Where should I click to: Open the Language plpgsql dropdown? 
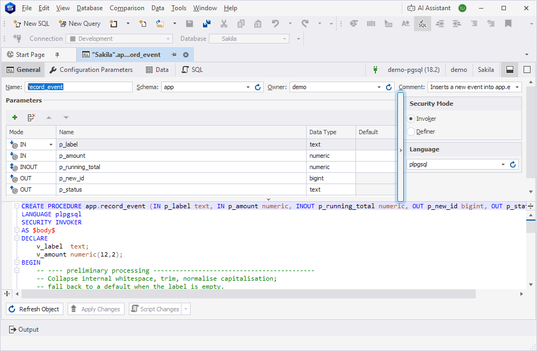503,164
